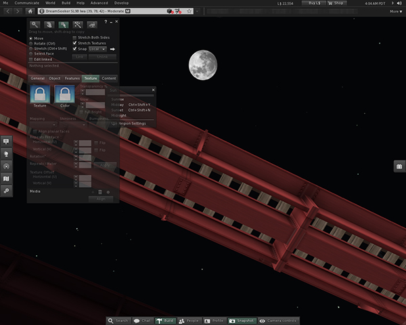Open the Communicate menu

coord(27,3)
